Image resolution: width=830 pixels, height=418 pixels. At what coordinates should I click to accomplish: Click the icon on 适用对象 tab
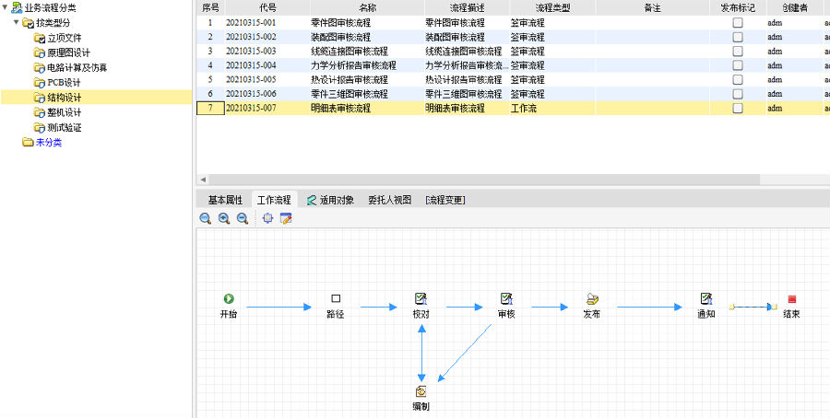tap(312, 201)
